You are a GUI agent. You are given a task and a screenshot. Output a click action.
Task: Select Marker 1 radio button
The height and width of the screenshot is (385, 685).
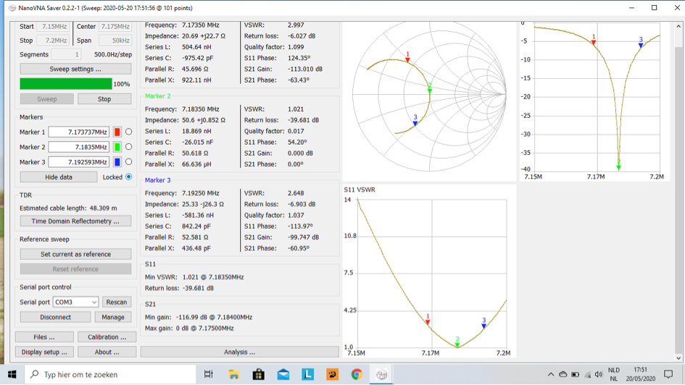(128, 132)
